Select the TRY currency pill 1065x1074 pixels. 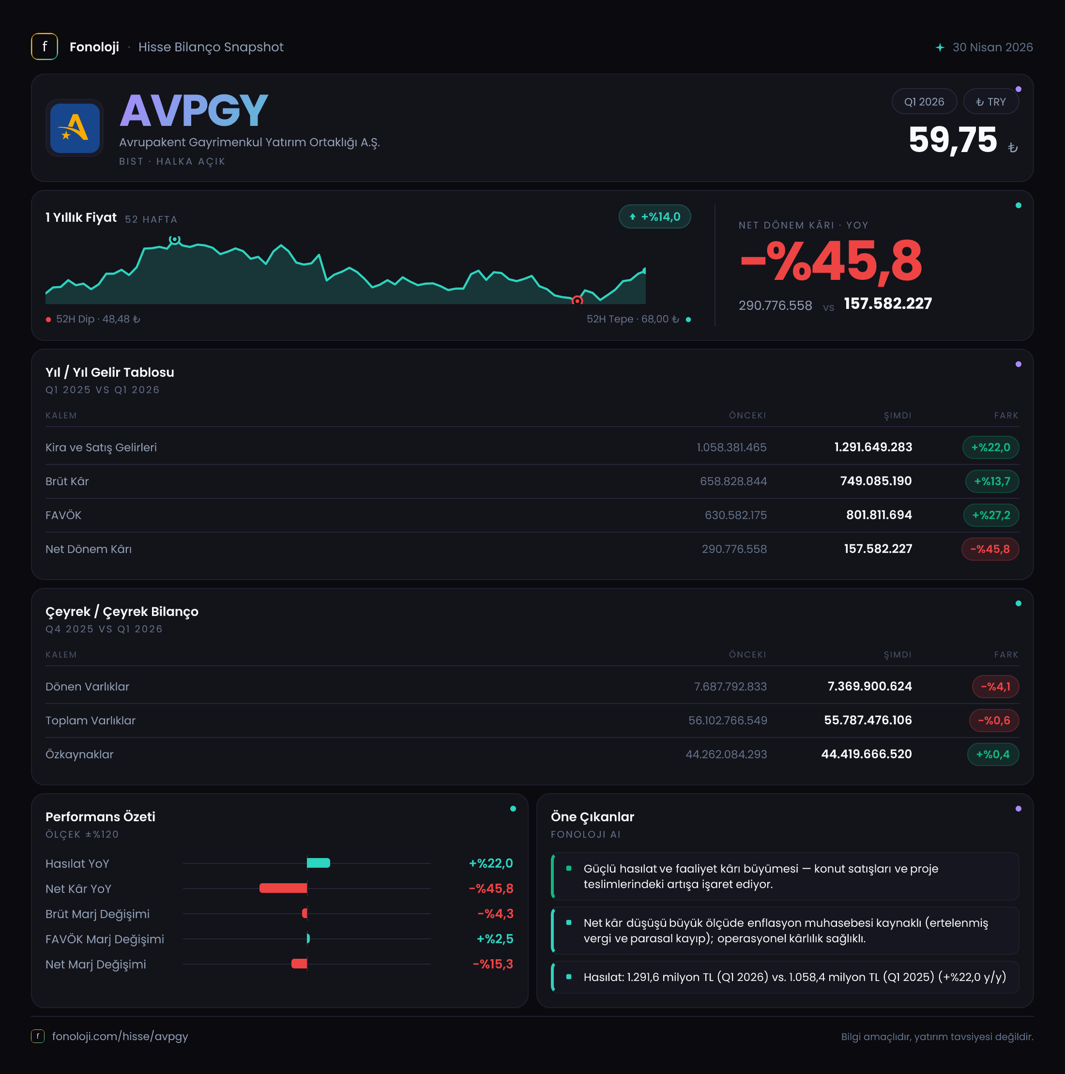tap(990, 102)
